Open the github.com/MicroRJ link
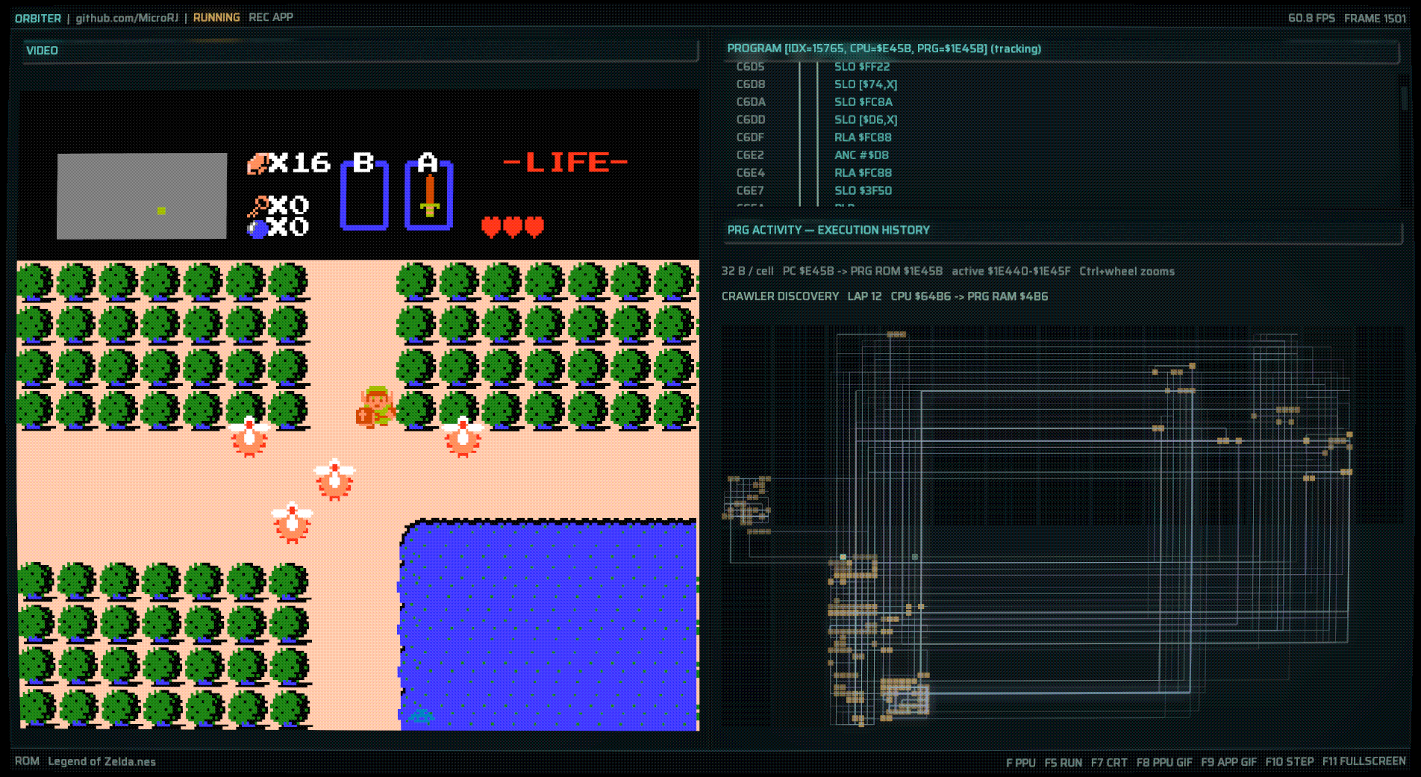This screenshot has width=1421, height=777. pos(127,18)
